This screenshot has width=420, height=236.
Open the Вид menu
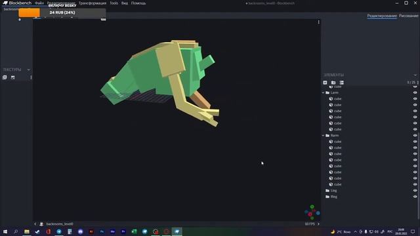125,3
